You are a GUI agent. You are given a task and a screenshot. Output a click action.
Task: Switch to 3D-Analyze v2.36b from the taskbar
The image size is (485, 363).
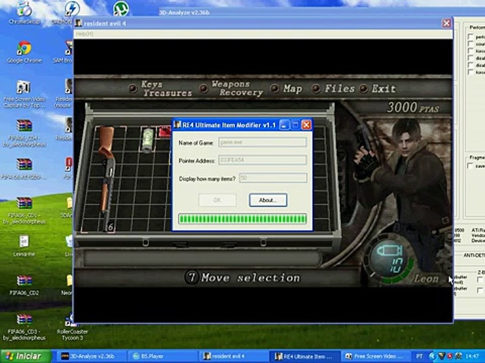[x=91, y=356]
